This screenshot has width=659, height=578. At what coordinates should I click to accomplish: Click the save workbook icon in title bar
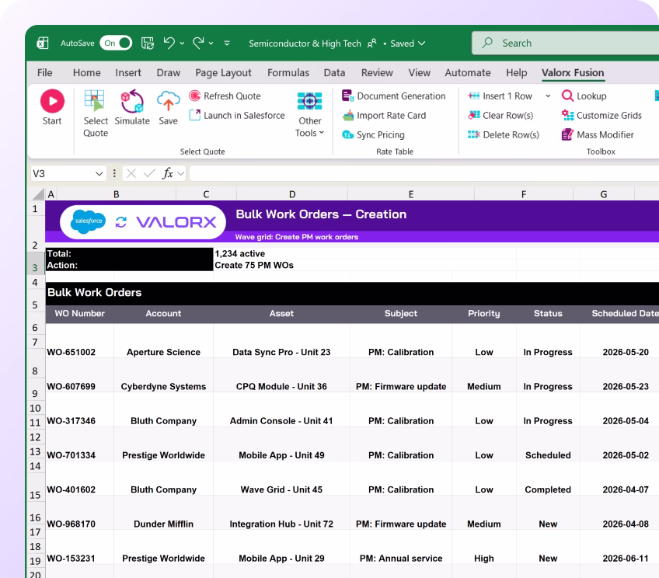click(x=147, y=43)
